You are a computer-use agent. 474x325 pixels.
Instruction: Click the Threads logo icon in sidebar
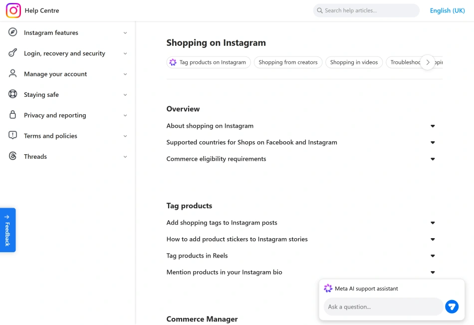pyautogui.click(x=12, y=156)
